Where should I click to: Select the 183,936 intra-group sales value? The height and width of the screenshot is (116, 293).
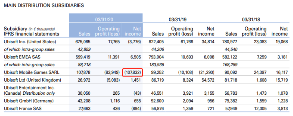tap(157, 65)
